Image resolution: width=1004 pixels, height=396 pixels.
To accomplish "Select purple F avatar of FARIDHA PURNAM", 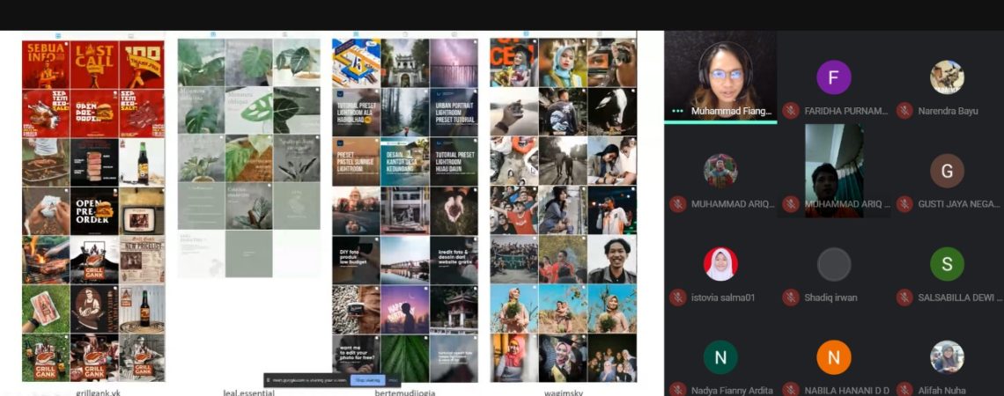I will 834,77.
